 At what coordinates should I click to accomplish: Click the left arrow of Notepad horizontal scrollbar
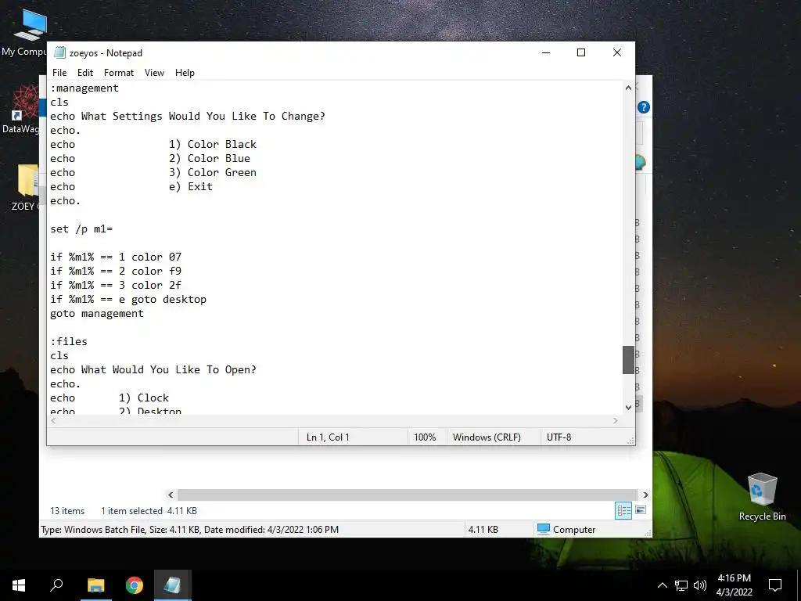click(x=53, y=420)
